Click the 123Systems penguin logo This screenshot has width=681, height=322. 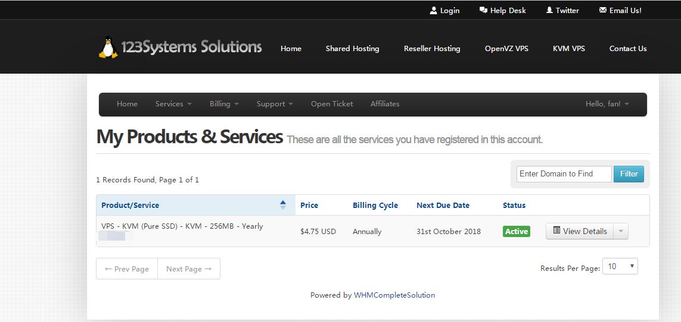point(108,48)
